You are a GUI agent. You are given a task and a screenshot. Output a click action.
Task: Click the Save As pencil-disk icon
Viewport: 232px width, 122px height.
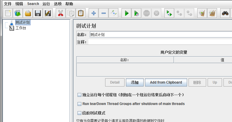[48, 13]
